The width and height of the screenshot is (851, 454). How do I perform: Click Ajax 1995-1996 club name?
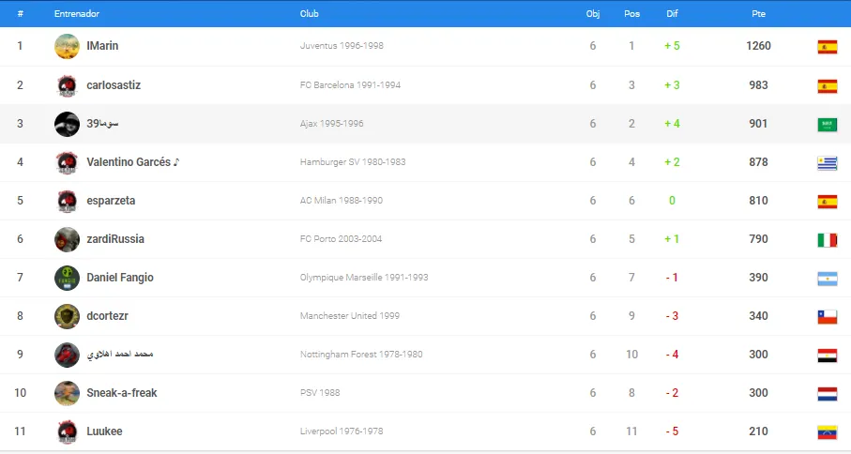(x=331, y=124)
